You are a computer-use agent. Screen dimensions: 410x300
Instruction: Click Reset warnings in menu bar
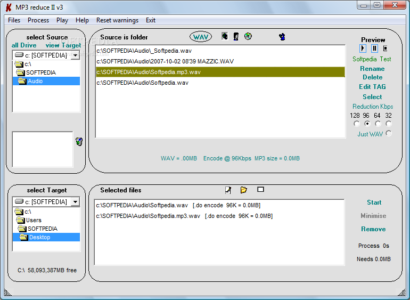pos(117,20)
